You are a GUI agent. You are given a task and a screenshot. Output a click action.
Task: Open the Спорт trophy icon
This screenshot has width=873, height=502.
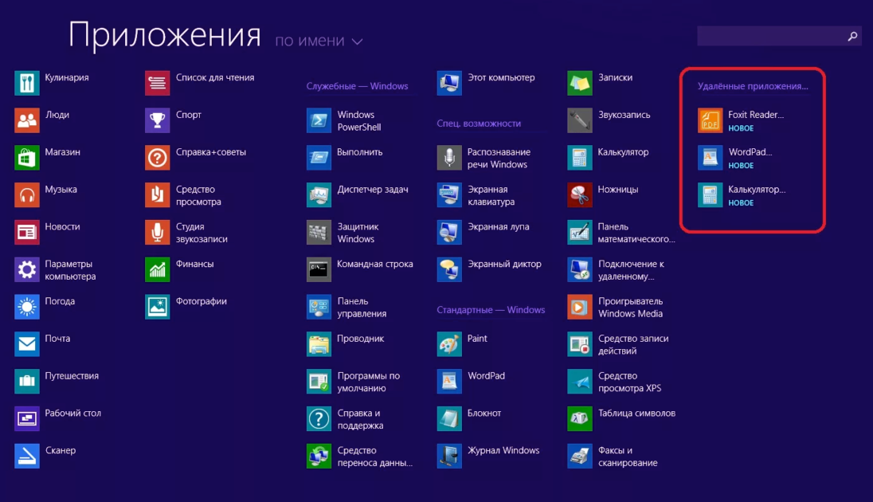click(x=158, y=120)
